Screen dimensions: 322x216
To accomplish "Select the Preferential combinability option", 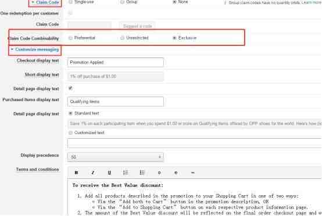I will coord(70,38).
